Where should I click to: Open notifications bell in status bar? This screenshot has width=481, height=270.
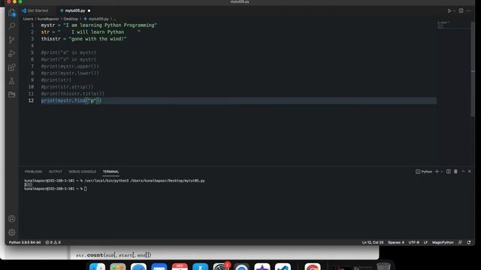point(469,242)
